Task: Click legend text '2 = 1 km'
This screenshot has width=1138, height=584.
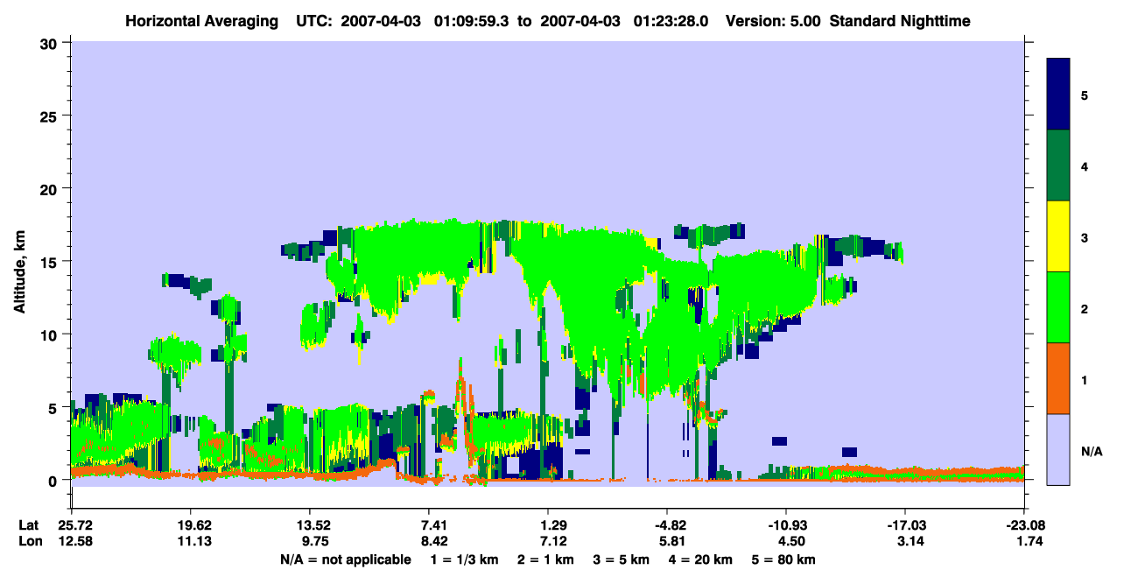Action: click(545, 559)
